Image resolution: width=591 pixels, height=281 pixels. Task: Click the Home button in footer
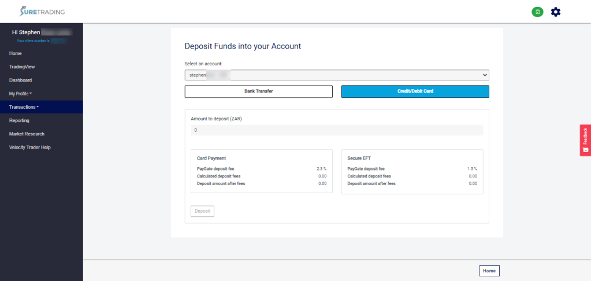489,271
